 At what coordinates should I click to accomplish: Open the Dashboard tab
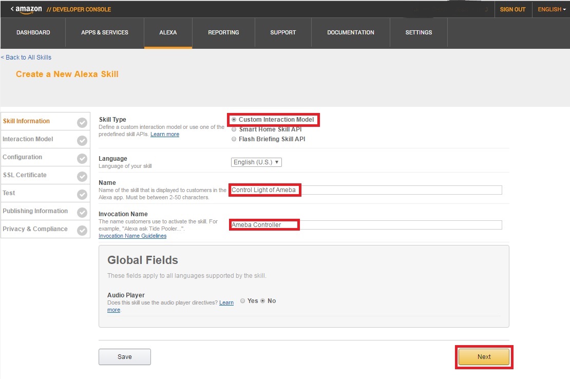[33, 33]
